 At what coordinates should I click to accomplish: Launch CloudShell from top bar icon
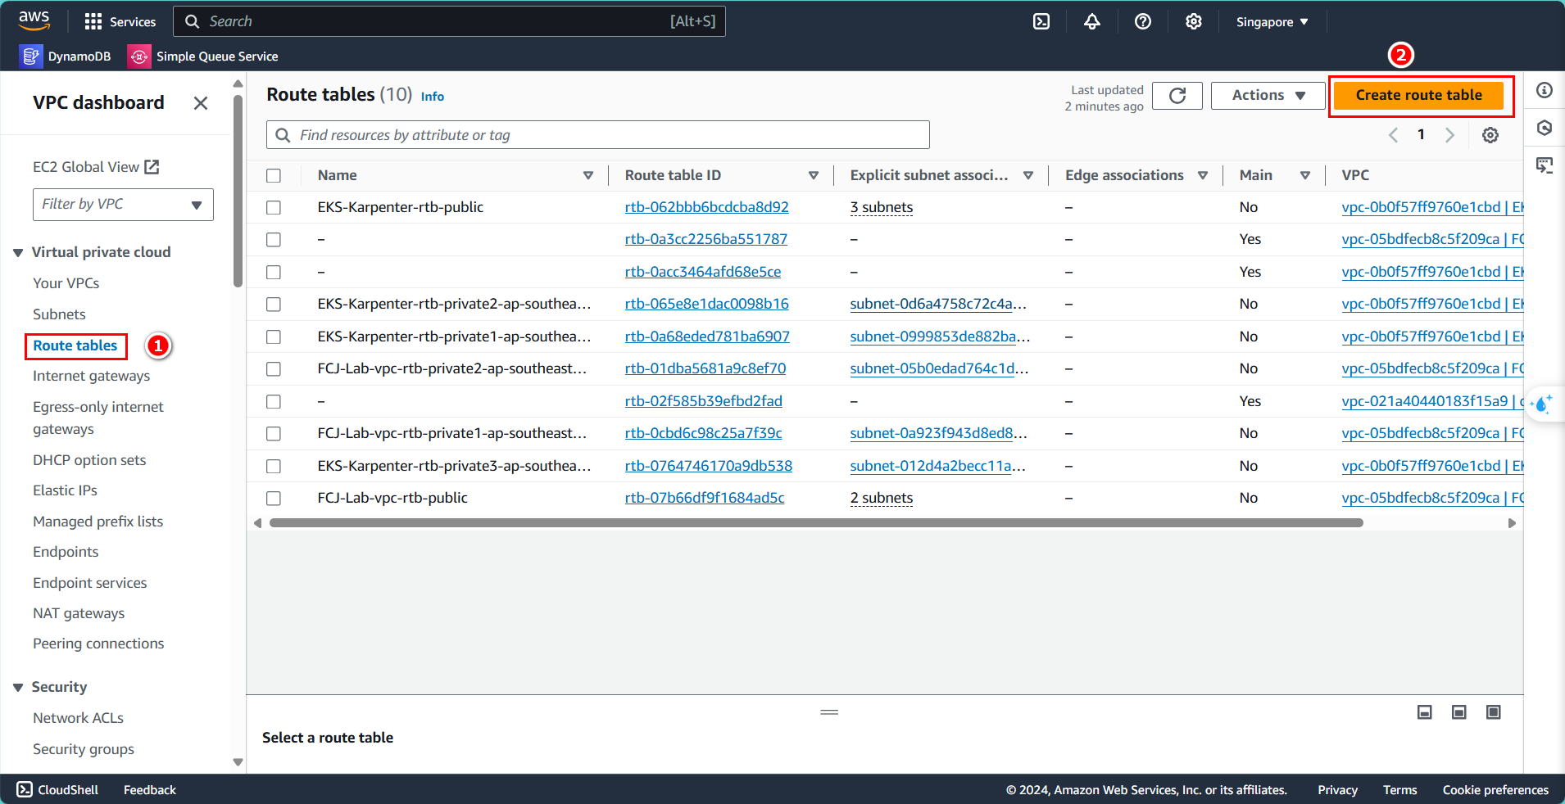tap(1041, 21)
